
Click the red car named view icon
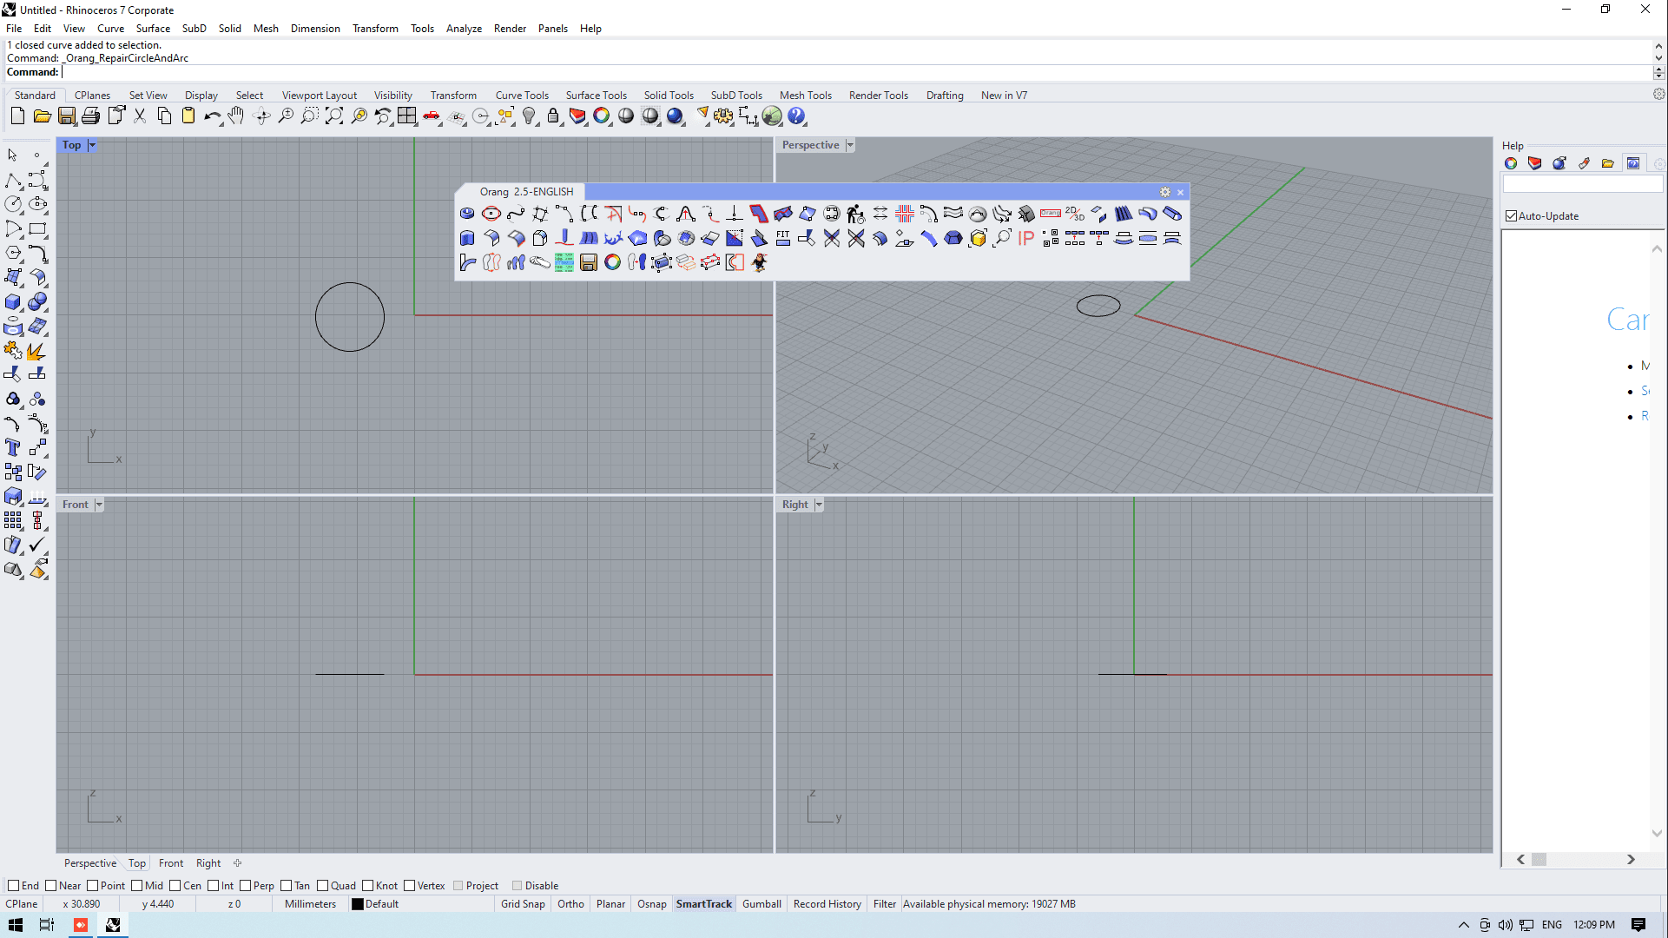432,116
